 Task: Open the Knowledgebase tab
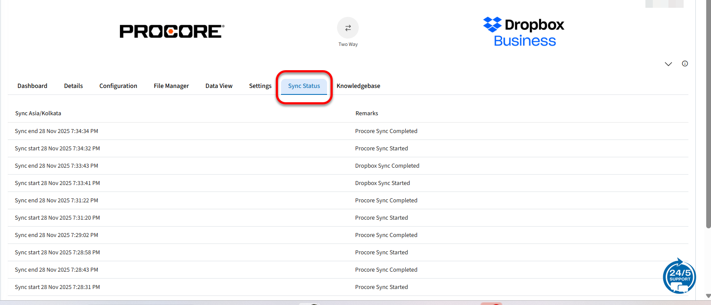pyautogui.click(x=358, y=86)
